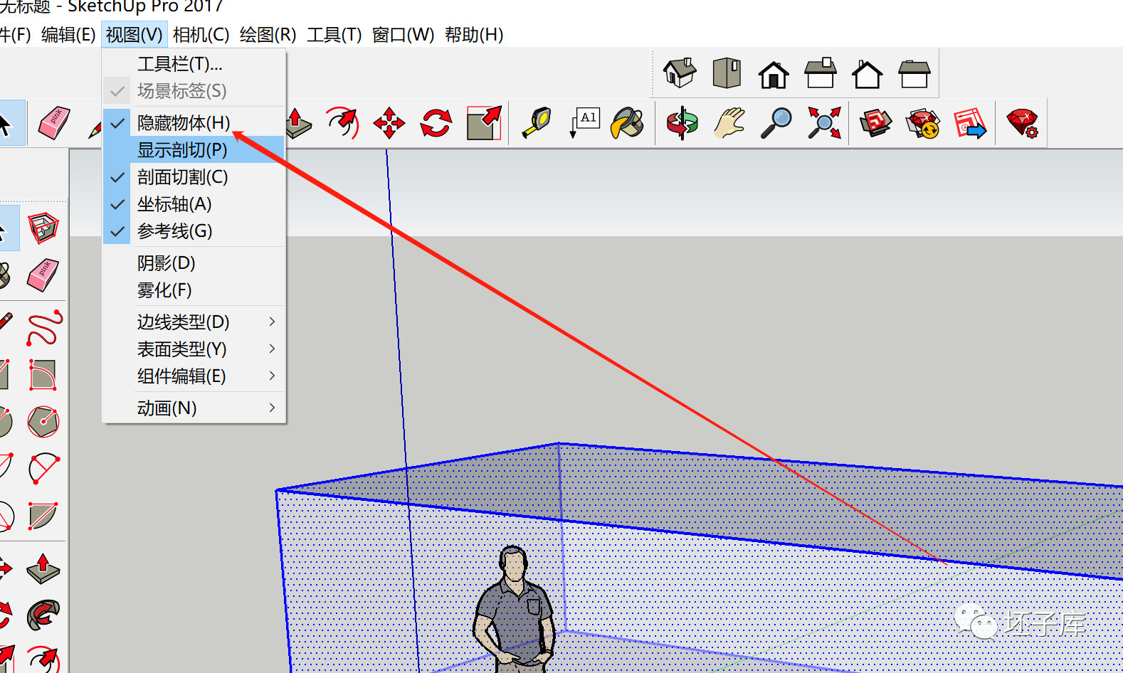The height and width of the screenshot is (673, 1123).
Task: Select the Rotated Rectangle tool
Action: point(43,375)
